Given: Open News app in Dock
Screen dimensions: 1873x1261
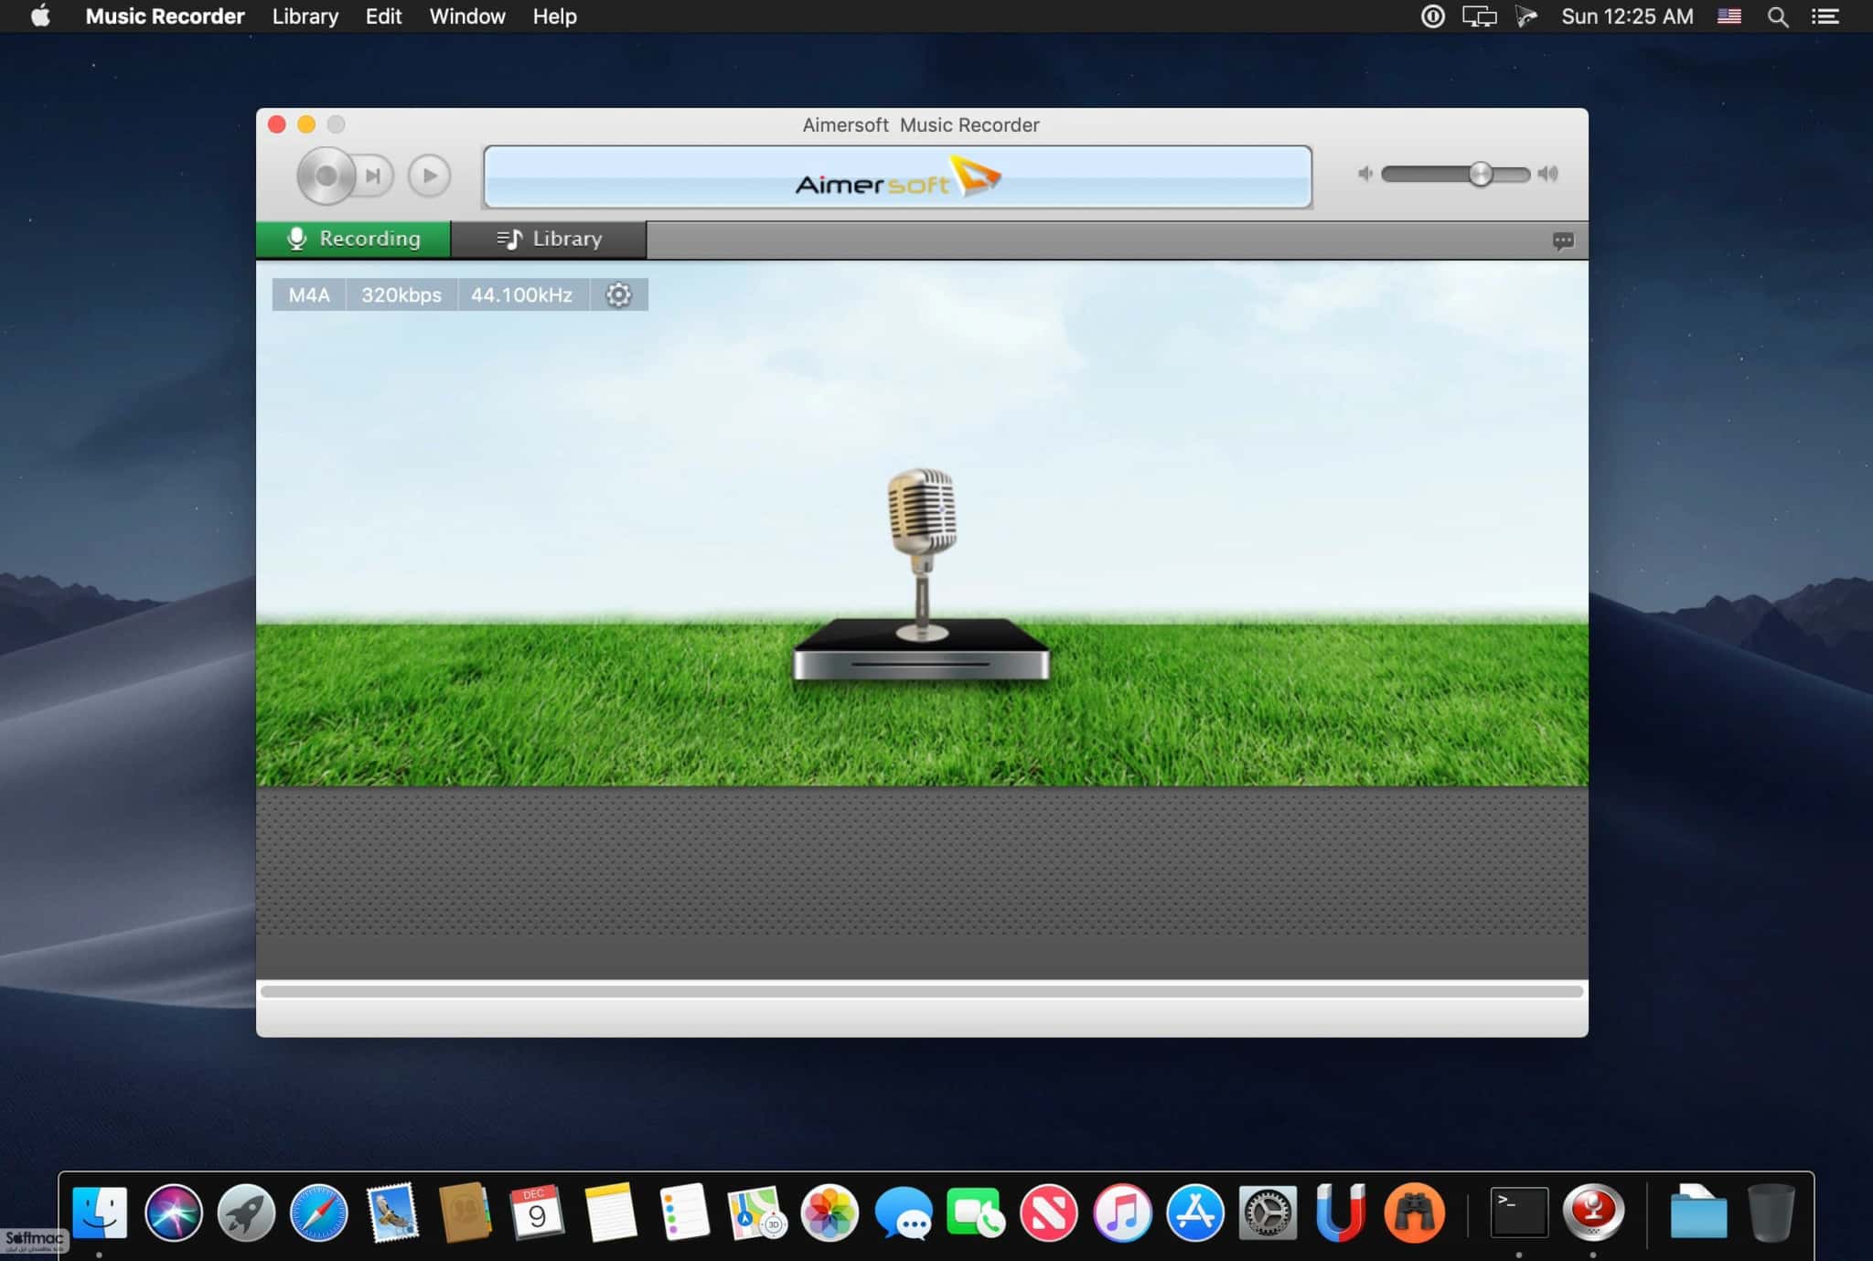Looking at the screenshot, I should point(1048,1213).
